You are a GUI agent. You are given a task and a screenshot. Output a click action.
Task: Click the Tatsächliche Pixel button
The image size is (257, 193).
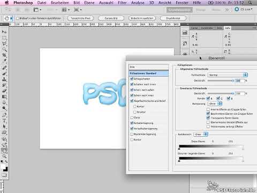[x=81, y=18]
